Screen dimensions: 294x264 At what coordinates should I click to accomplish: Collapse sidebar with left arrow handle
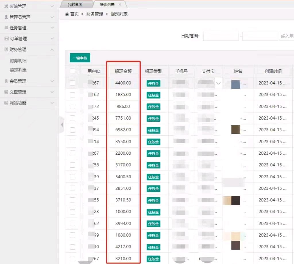pyautogui.click(x=62, y=125)
